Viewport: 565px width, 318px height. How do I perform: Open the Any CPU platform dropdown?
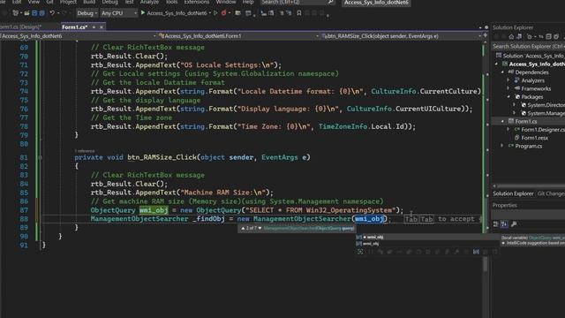pyautogui.click(x=119, y=13)
